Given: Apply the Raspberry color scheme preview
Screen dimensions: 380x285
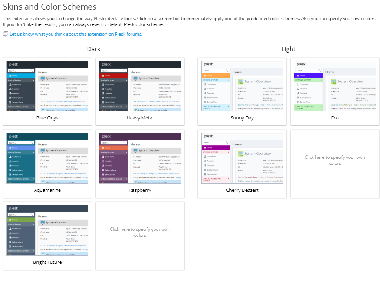Looking at the screenshot, I should tap(140, 158).
